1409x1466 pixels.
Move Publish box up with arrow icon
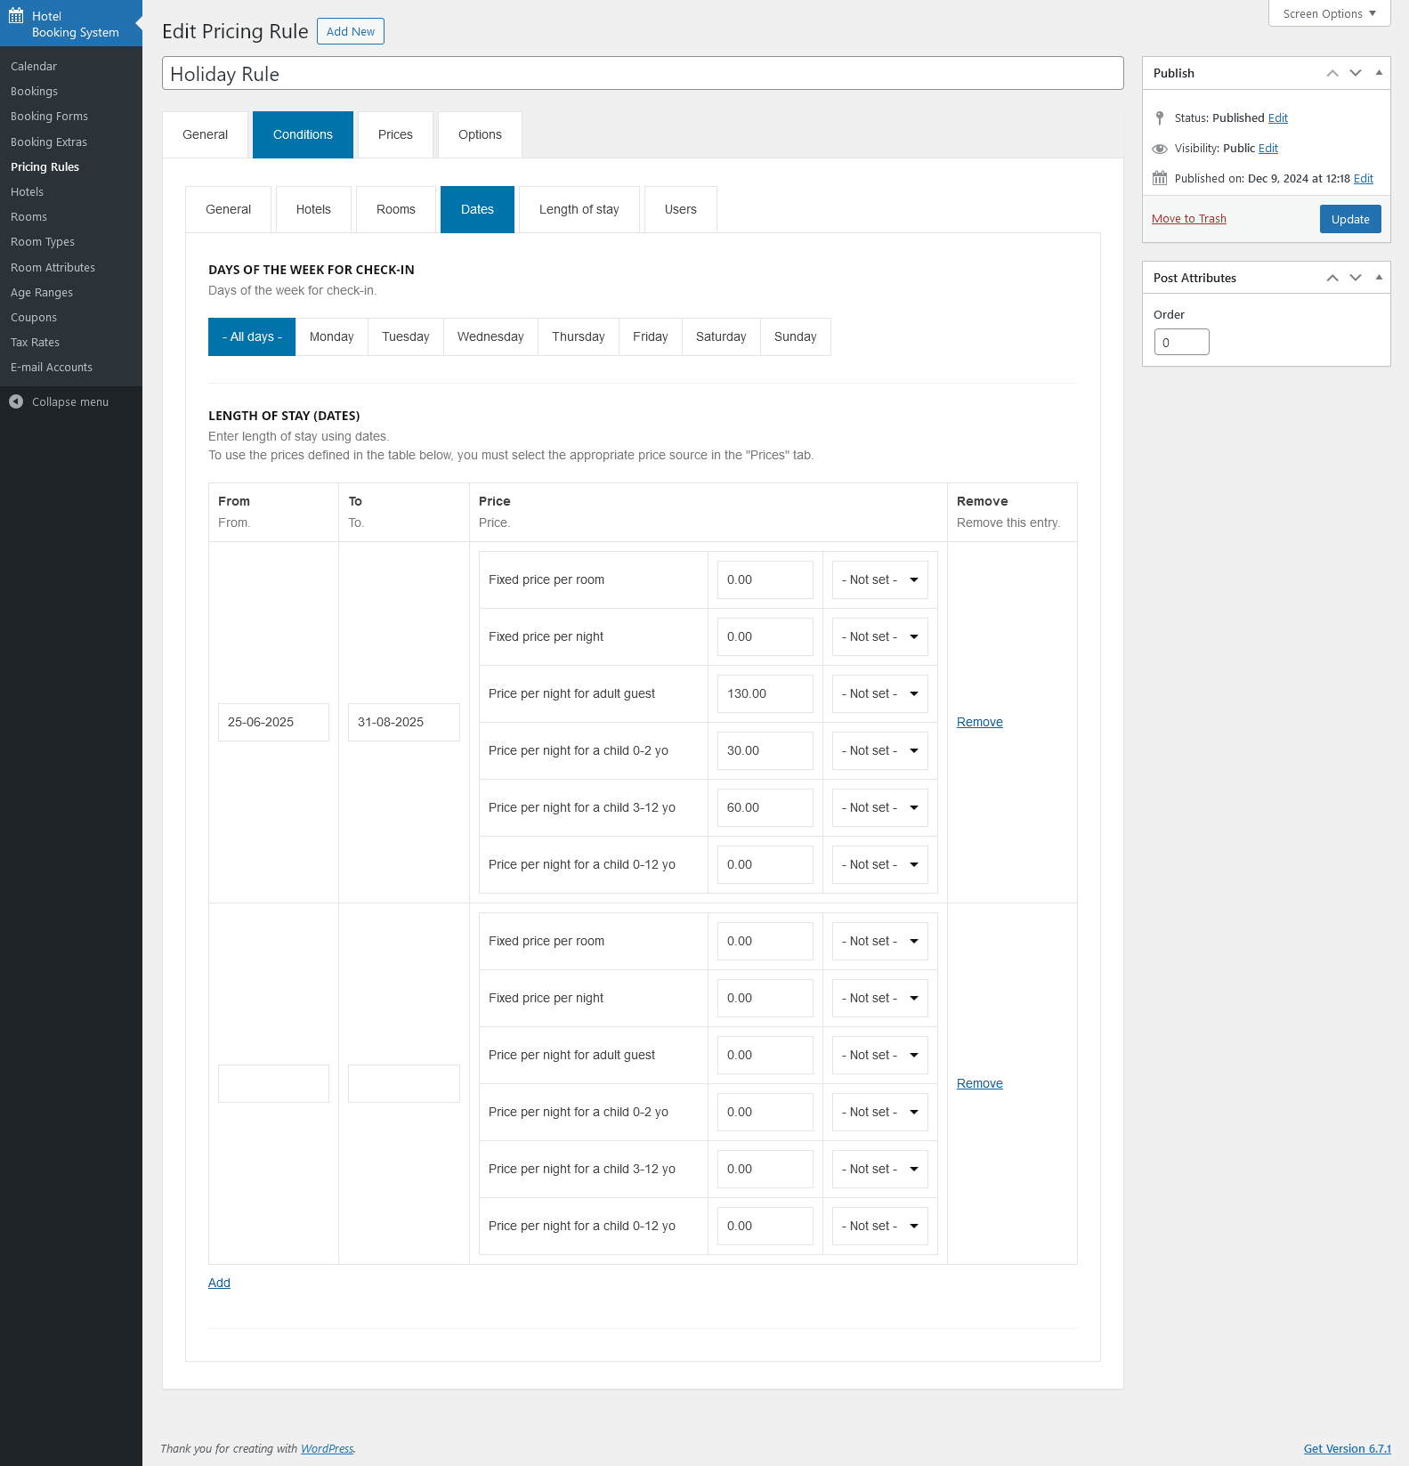(1332, 73)
